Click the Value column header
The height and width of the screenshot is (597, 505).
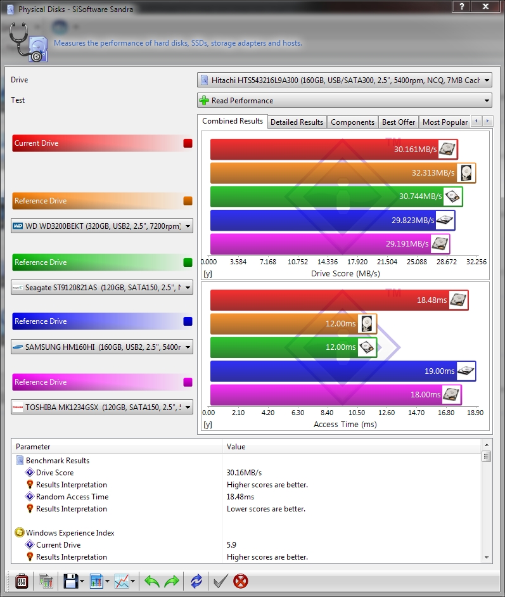[x=352, y=447]
